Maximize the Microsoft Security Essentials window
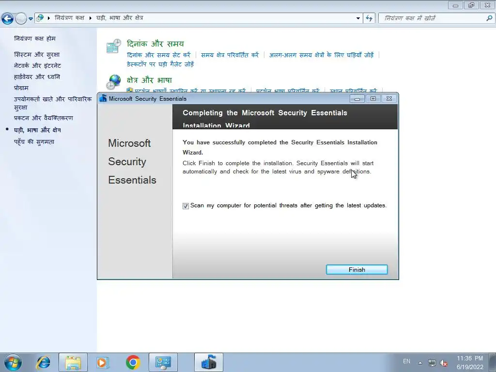The height and width of the screenshot is (372, 496). [373, 99]
